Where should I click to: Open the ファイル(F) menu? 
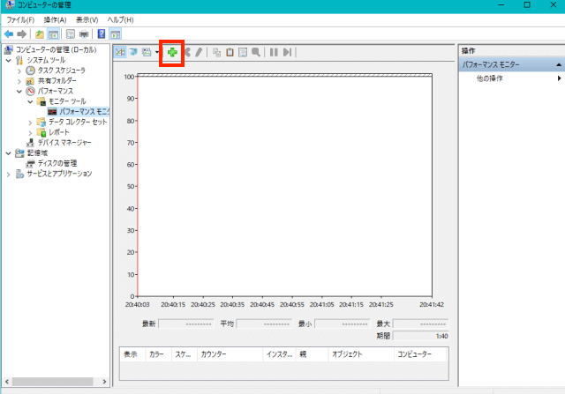[20, 19]
